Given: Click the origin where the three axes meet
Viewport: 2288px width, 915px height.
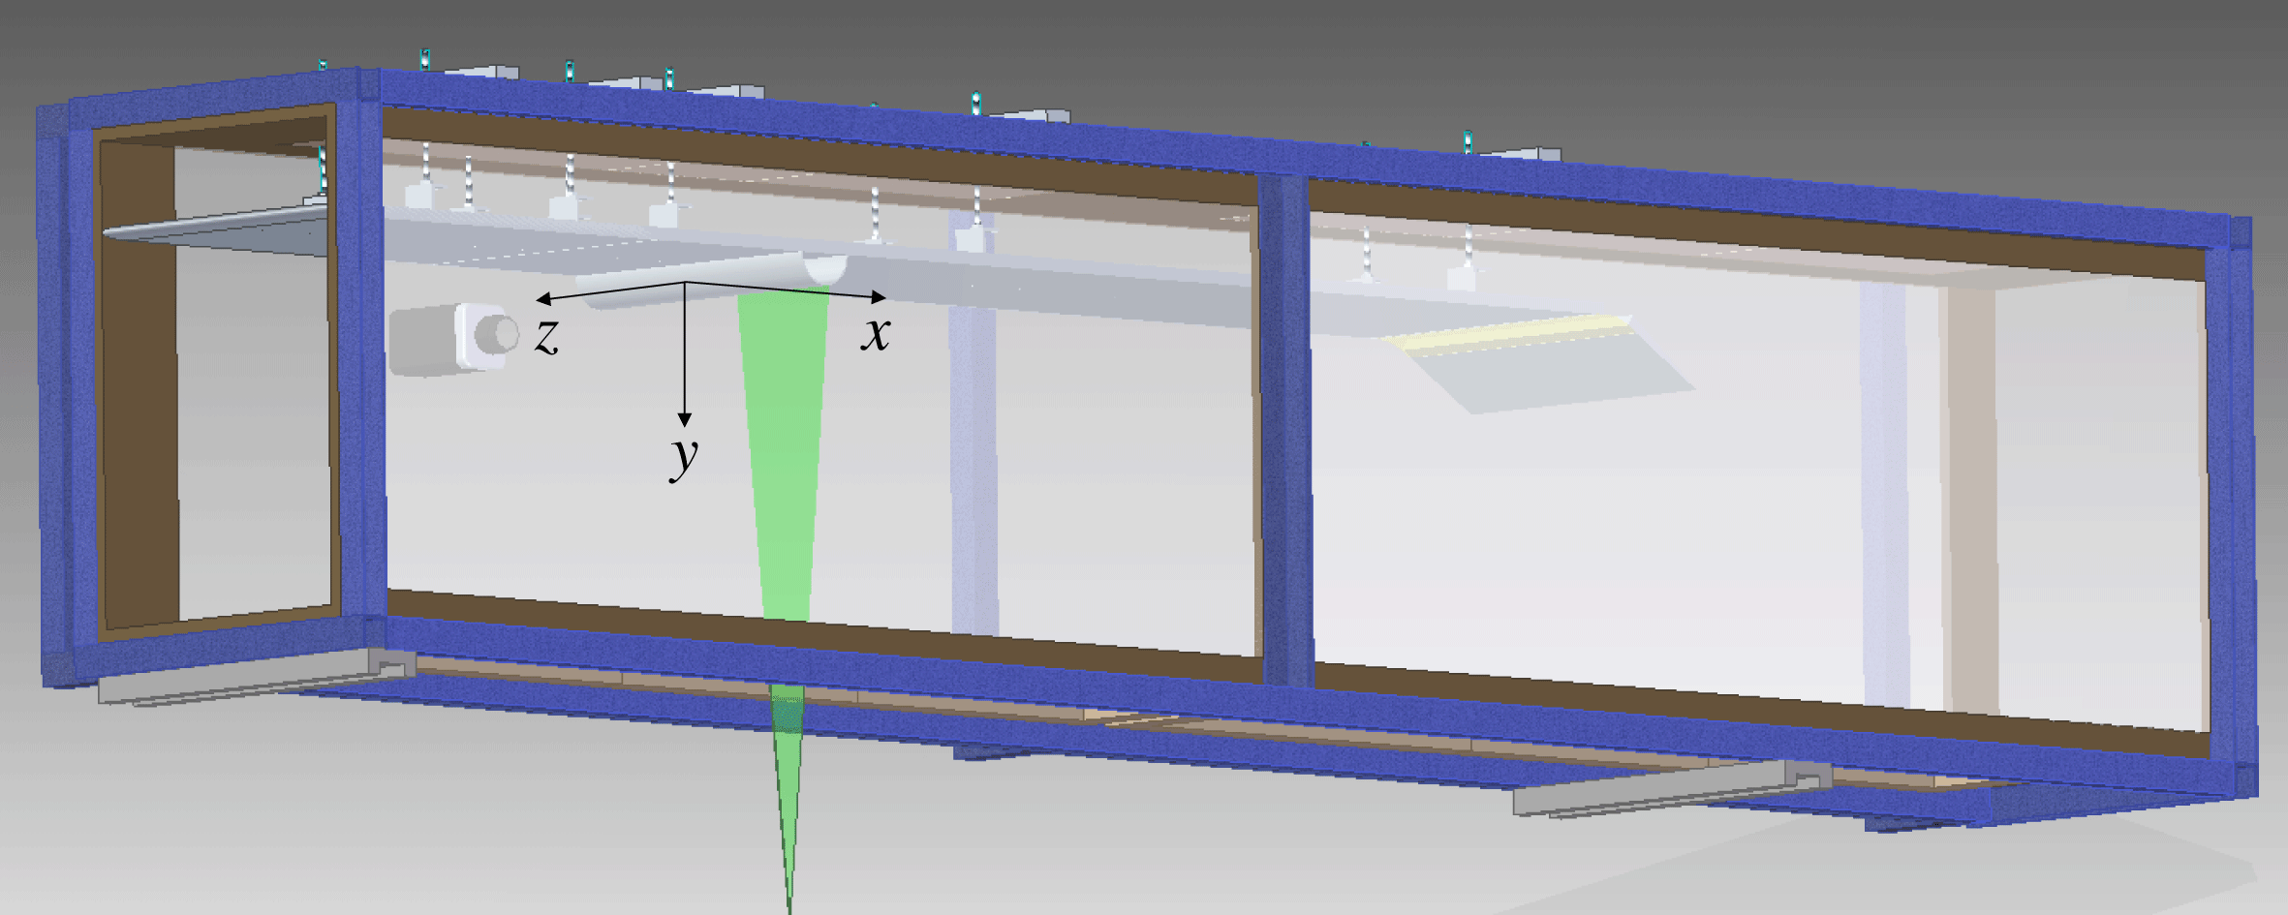Looking at the screenshot, I should pos(686,283).
